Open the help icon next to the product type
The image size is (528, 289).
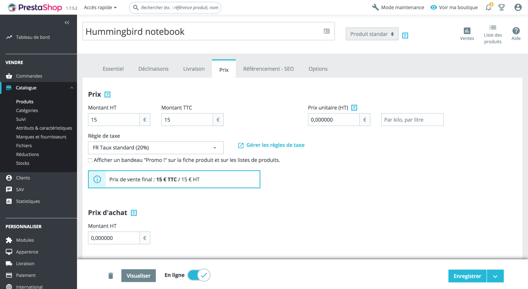pos(405,35)
